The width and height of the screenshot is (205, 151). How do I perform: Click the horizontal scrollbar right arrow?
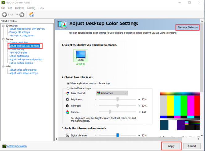[x=198, y=139]
